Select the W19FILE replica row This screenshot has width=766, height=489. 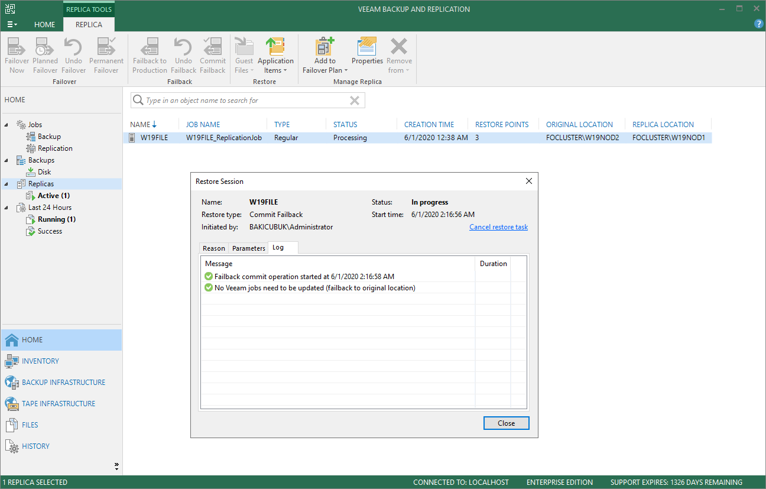pos(418,138)
